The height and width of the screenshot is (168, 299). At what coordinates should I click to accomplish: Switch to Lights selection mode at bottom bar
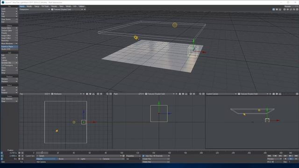pyautogui.click(x=91, y=159)
